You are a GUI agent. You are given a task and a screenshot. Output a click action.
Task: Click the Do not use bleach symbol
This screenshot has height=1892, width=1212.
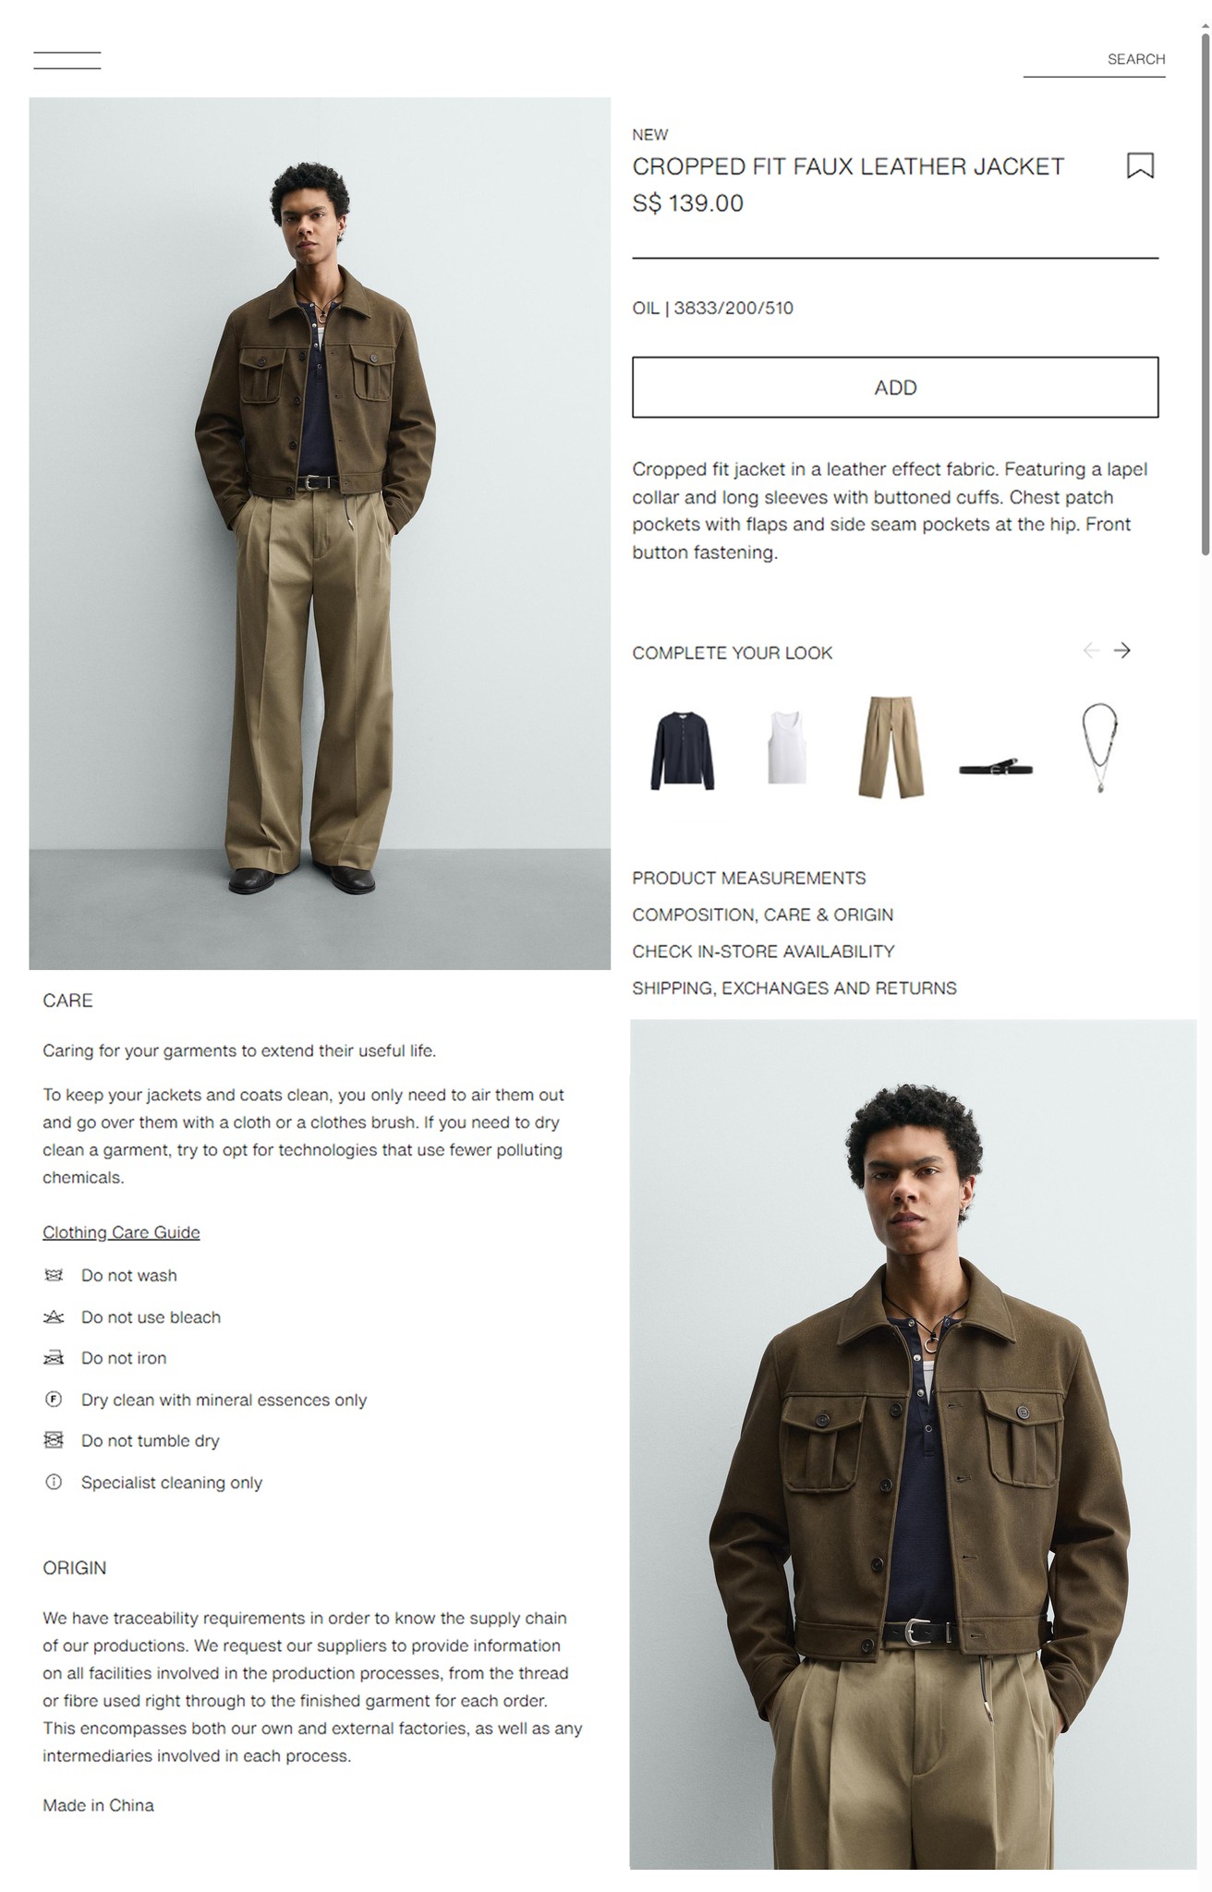tap(54, 1316)
